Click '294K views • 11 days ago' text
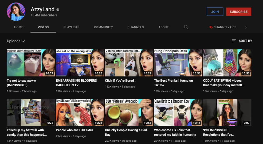 coord(170,141)
